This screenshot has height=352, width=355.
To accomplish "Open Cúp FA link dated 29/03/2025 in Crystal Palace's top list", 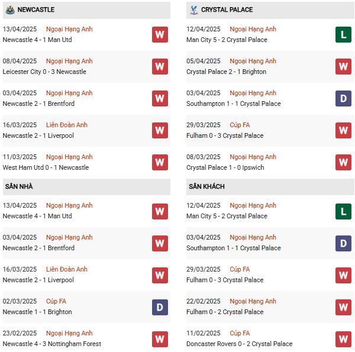I will pos(240,125).
